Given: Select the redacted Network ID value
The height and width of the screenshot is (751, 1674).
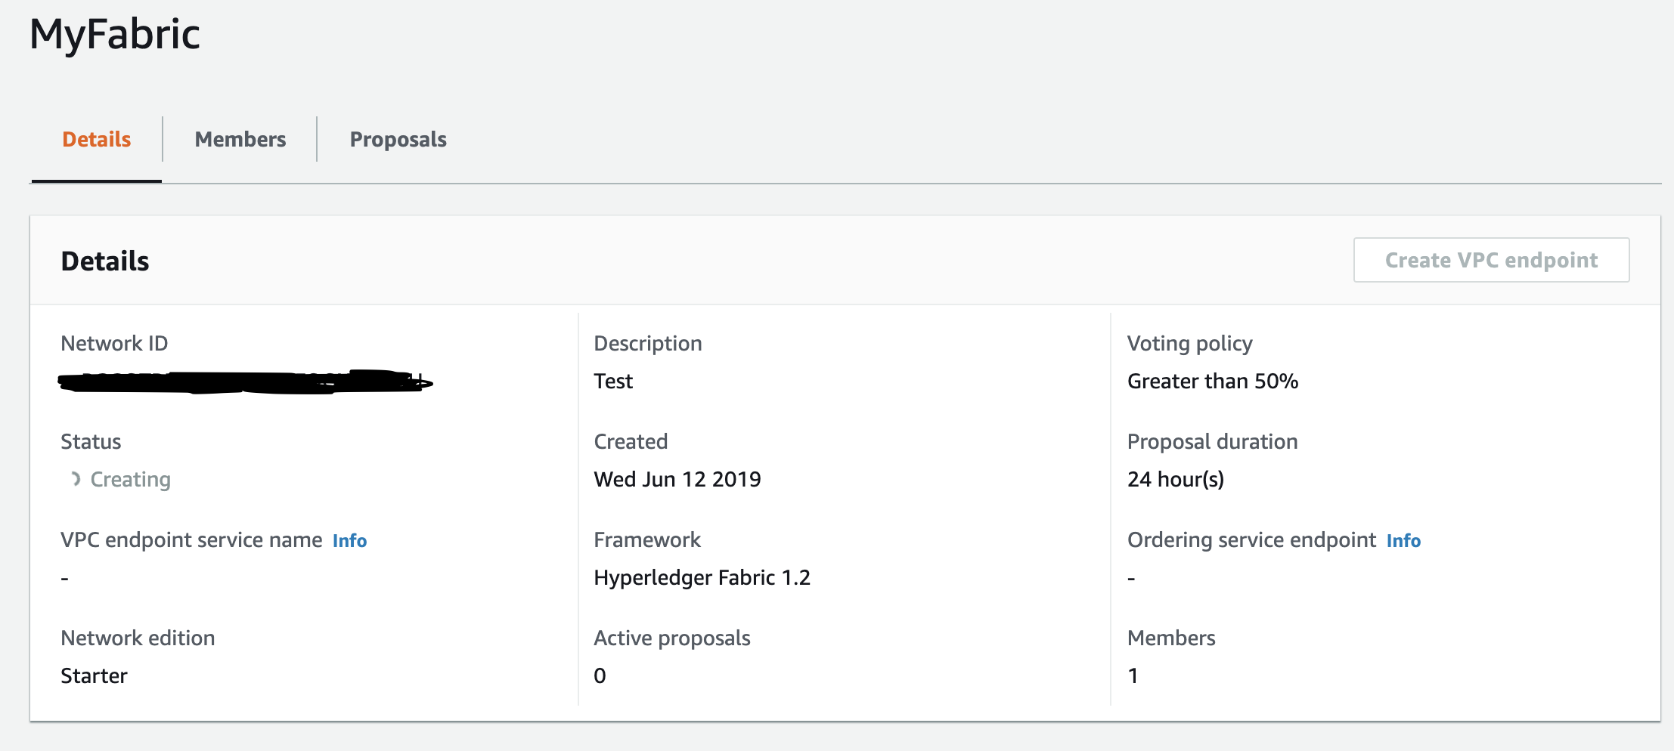Looking at the screenshot, I should click(245, 382).
